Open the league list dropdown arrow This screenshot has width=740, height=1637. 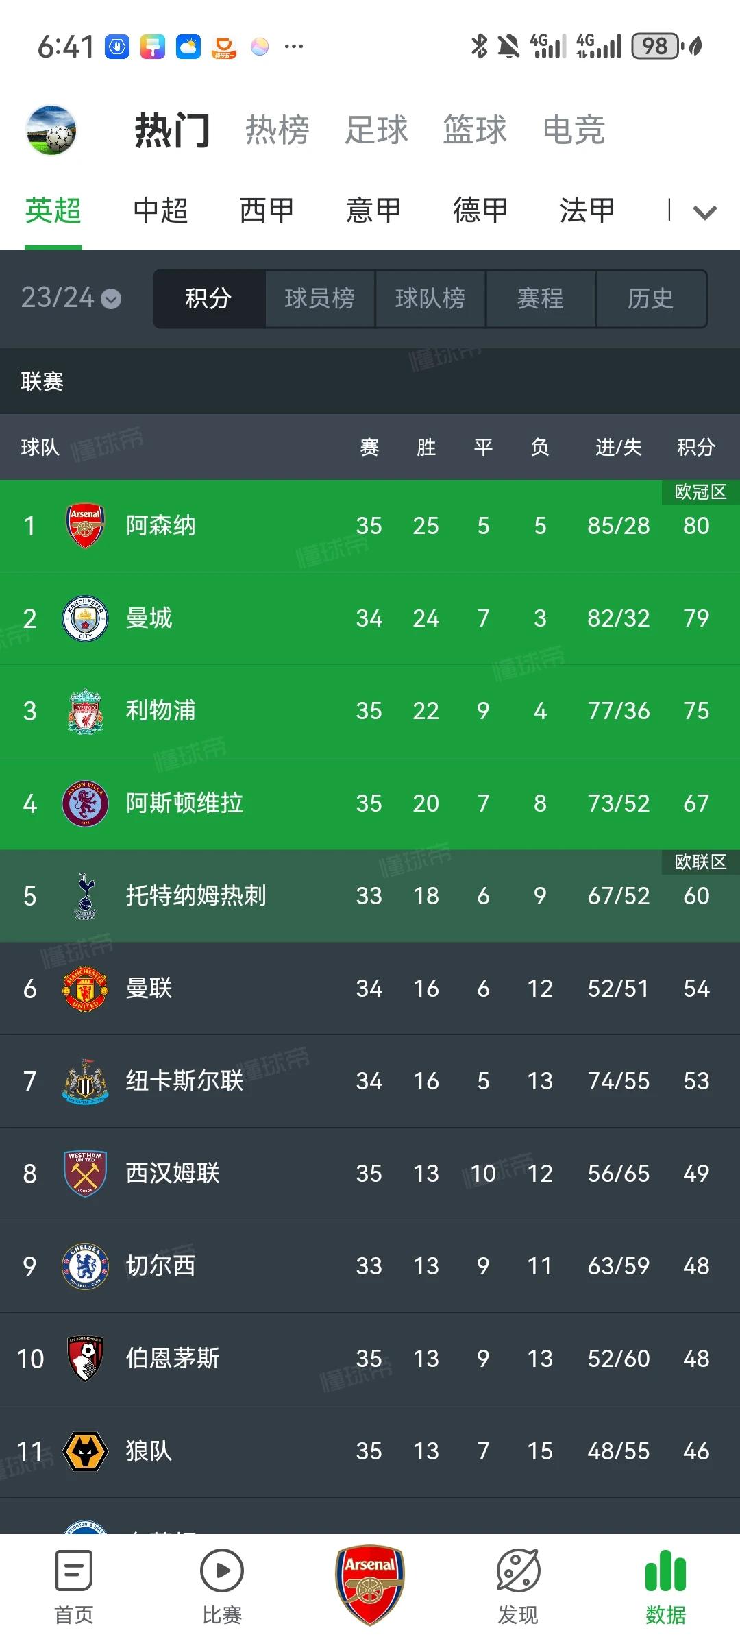click(x=704, y=213)
